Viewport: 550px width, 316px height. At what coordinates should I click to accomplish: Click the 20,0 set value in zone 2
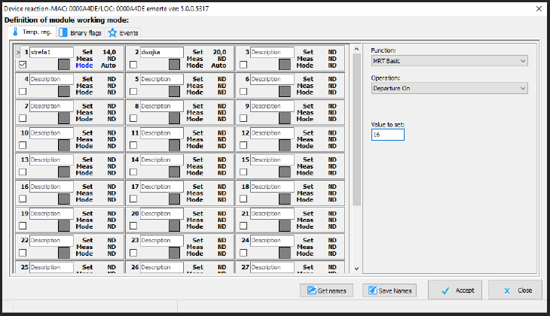(x=219, y=52)
